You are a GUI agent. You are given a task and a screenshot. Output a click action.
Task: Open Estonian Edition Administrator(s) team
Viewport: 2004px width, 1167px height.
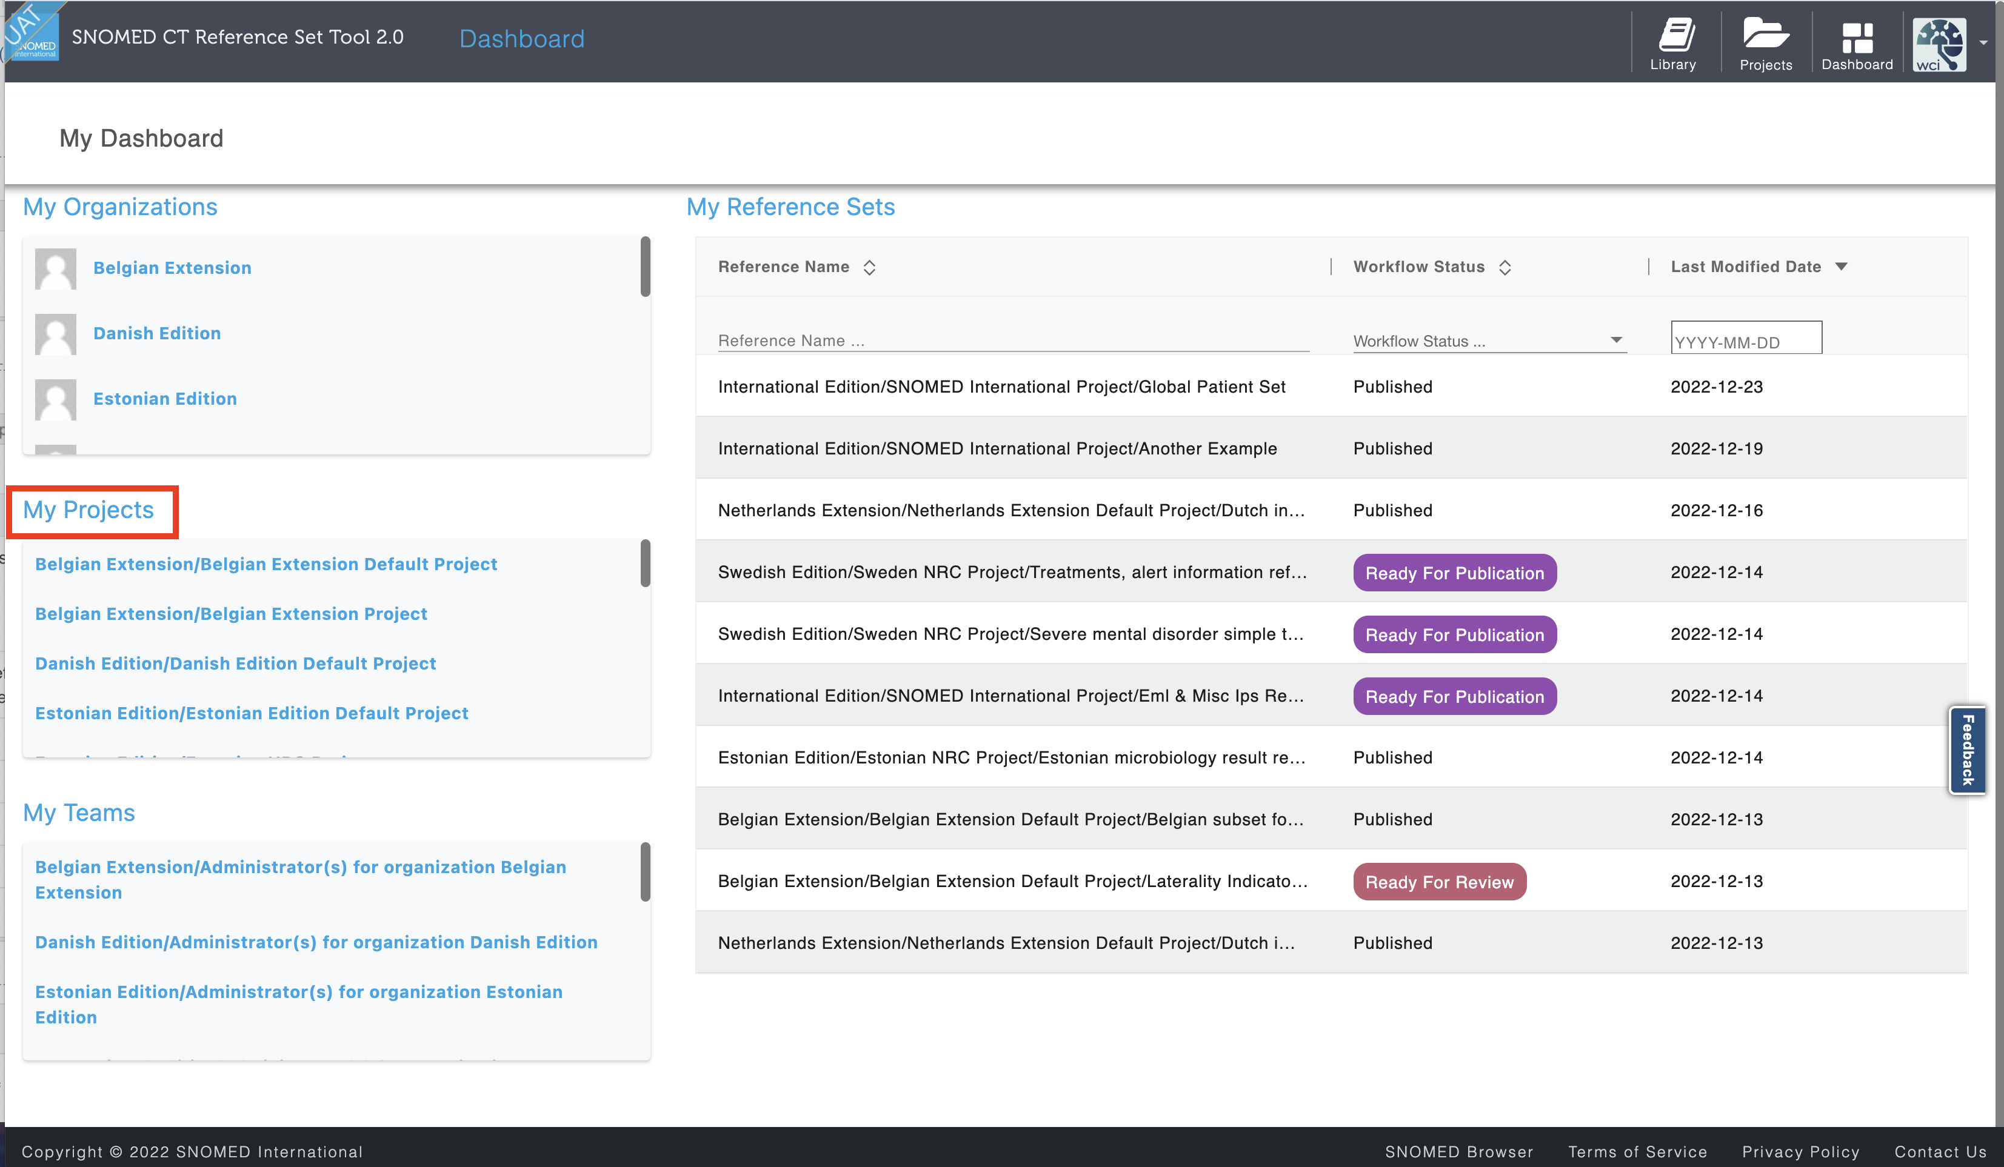pos(298,1004)
